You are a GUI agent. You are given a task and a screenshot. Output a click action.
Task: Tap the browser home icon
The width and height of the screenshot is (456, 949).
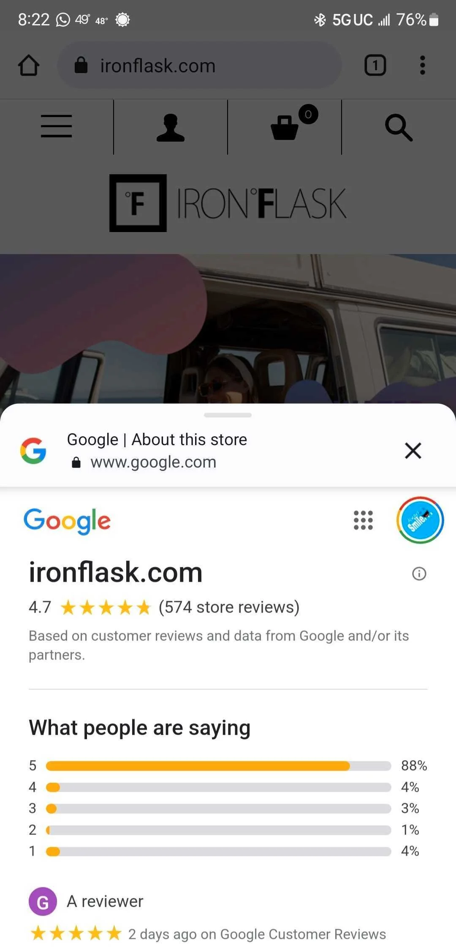(29, 66)
